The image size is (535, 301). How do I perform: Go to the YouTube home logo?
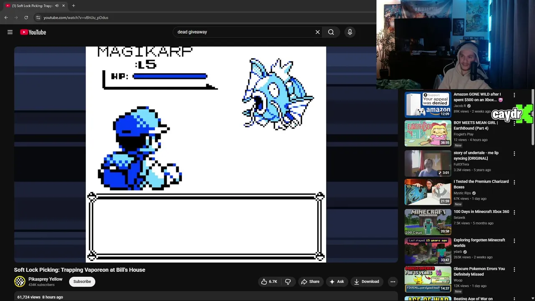(33, 32)
